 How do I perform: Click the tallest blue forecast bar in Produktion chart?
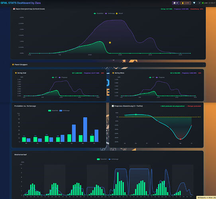pyautogui.click(x=85, y=130)
